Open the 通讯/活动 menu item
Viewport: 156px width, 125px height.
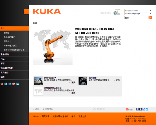pyautogui.click(x=14, y=54)
